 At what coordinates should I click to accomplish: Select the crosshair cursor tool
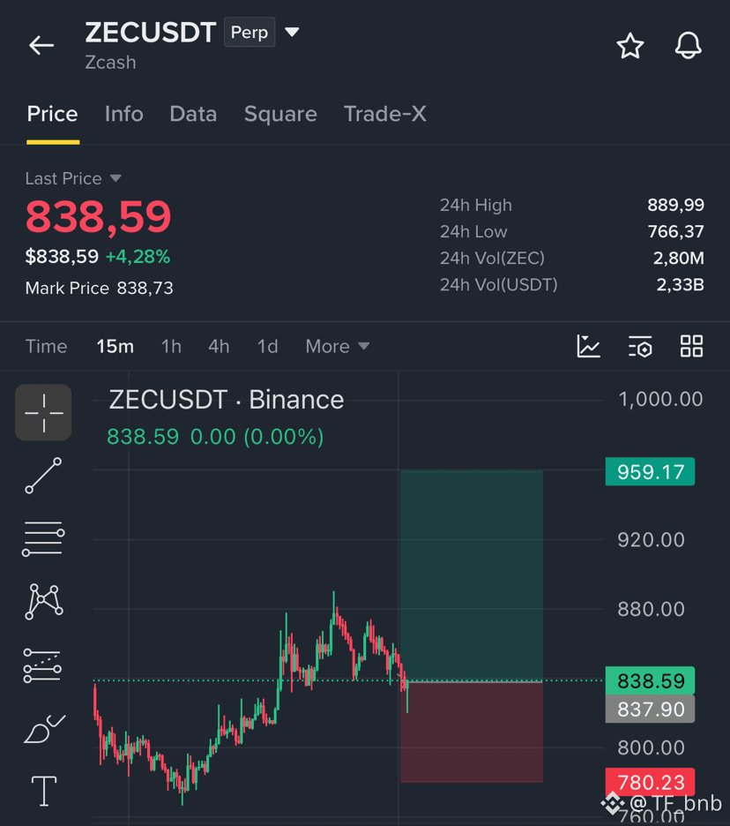(44, 412)
